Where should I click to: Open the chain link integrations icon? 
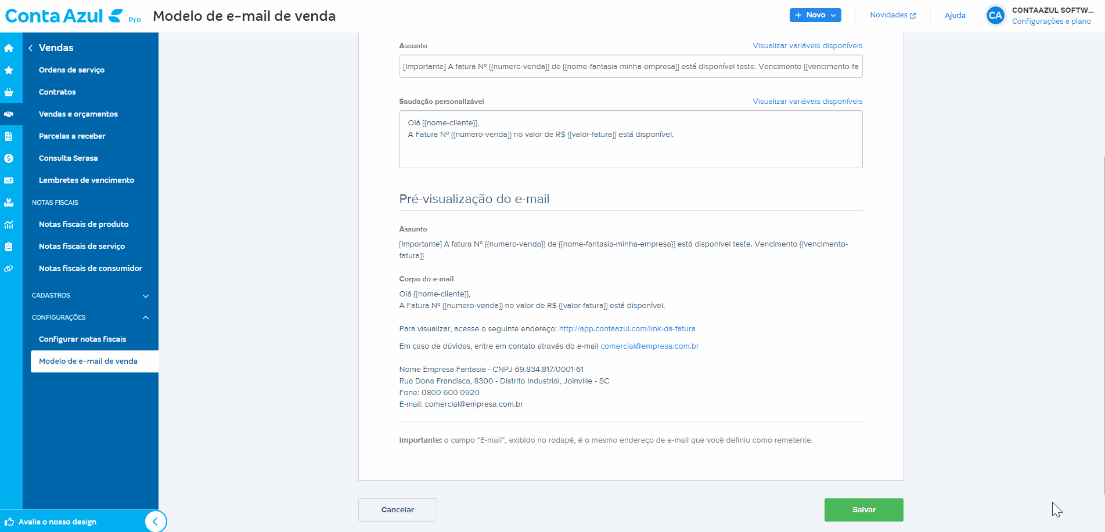[9, 269]
